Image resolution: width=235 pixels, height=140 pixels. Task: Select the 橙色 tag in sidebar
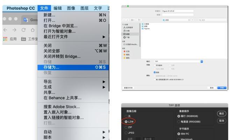pos(126,55)
